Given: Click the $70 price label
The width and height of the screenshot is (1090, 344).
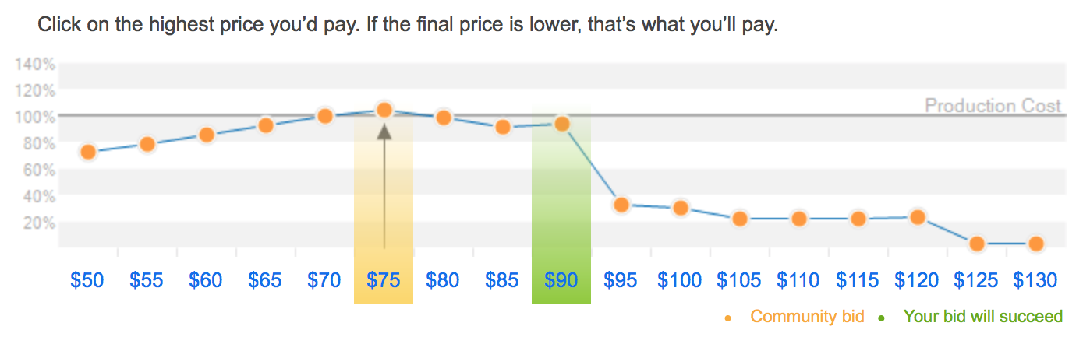Looking at the screenshot, I should point(324,280).
